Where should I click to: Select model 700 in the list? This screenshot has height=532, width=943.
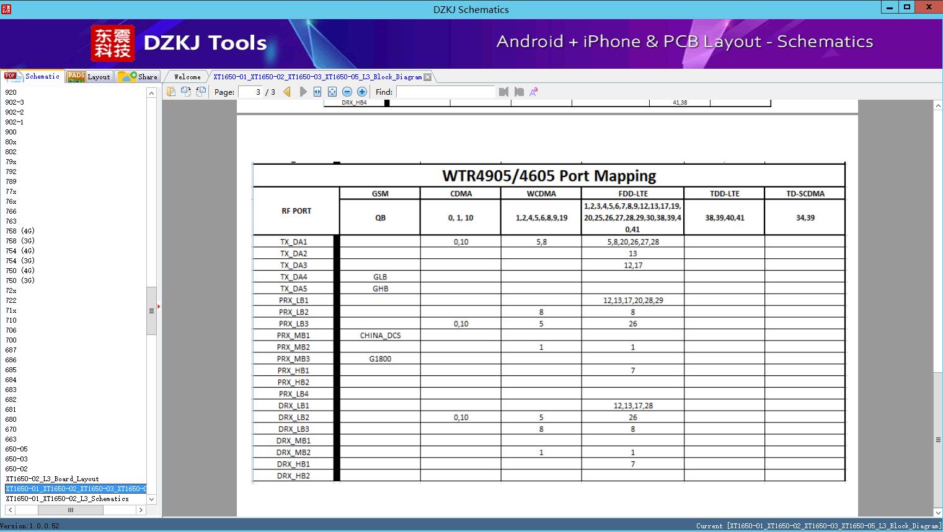click(x=11, y=340)
